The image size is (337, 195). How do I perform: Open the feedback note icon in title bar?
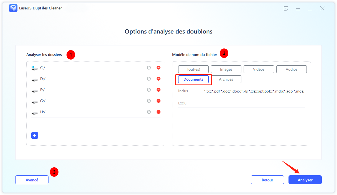click(286, 9)
